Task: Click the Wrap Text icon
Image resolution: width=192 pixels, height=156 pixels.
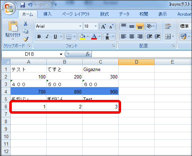Action: (x=167, y=26)
